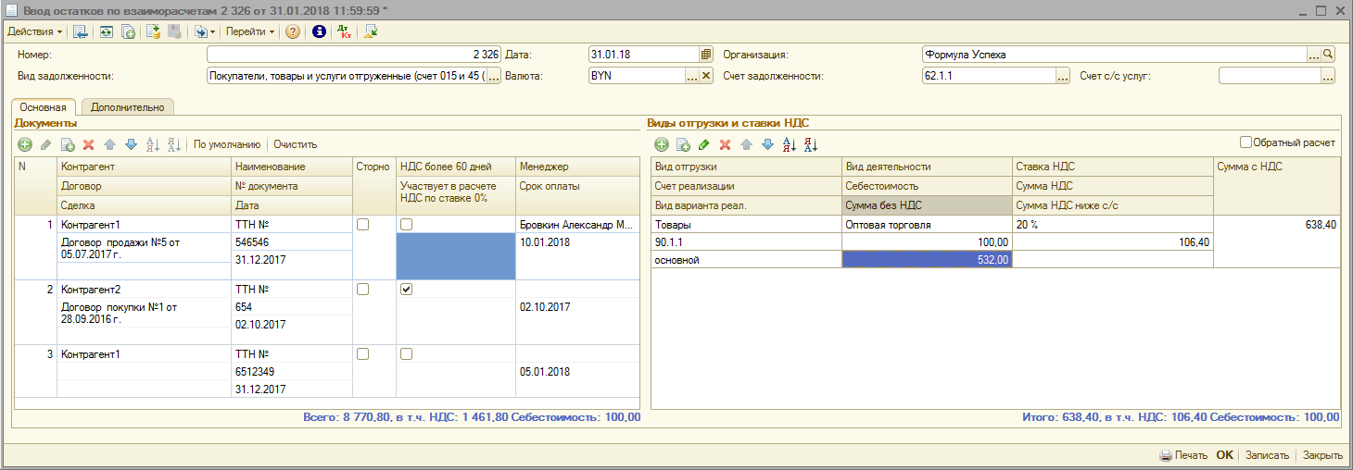
Task: Check Сторно box for Контрагент1 first row
Action: [x=362, y=225]
